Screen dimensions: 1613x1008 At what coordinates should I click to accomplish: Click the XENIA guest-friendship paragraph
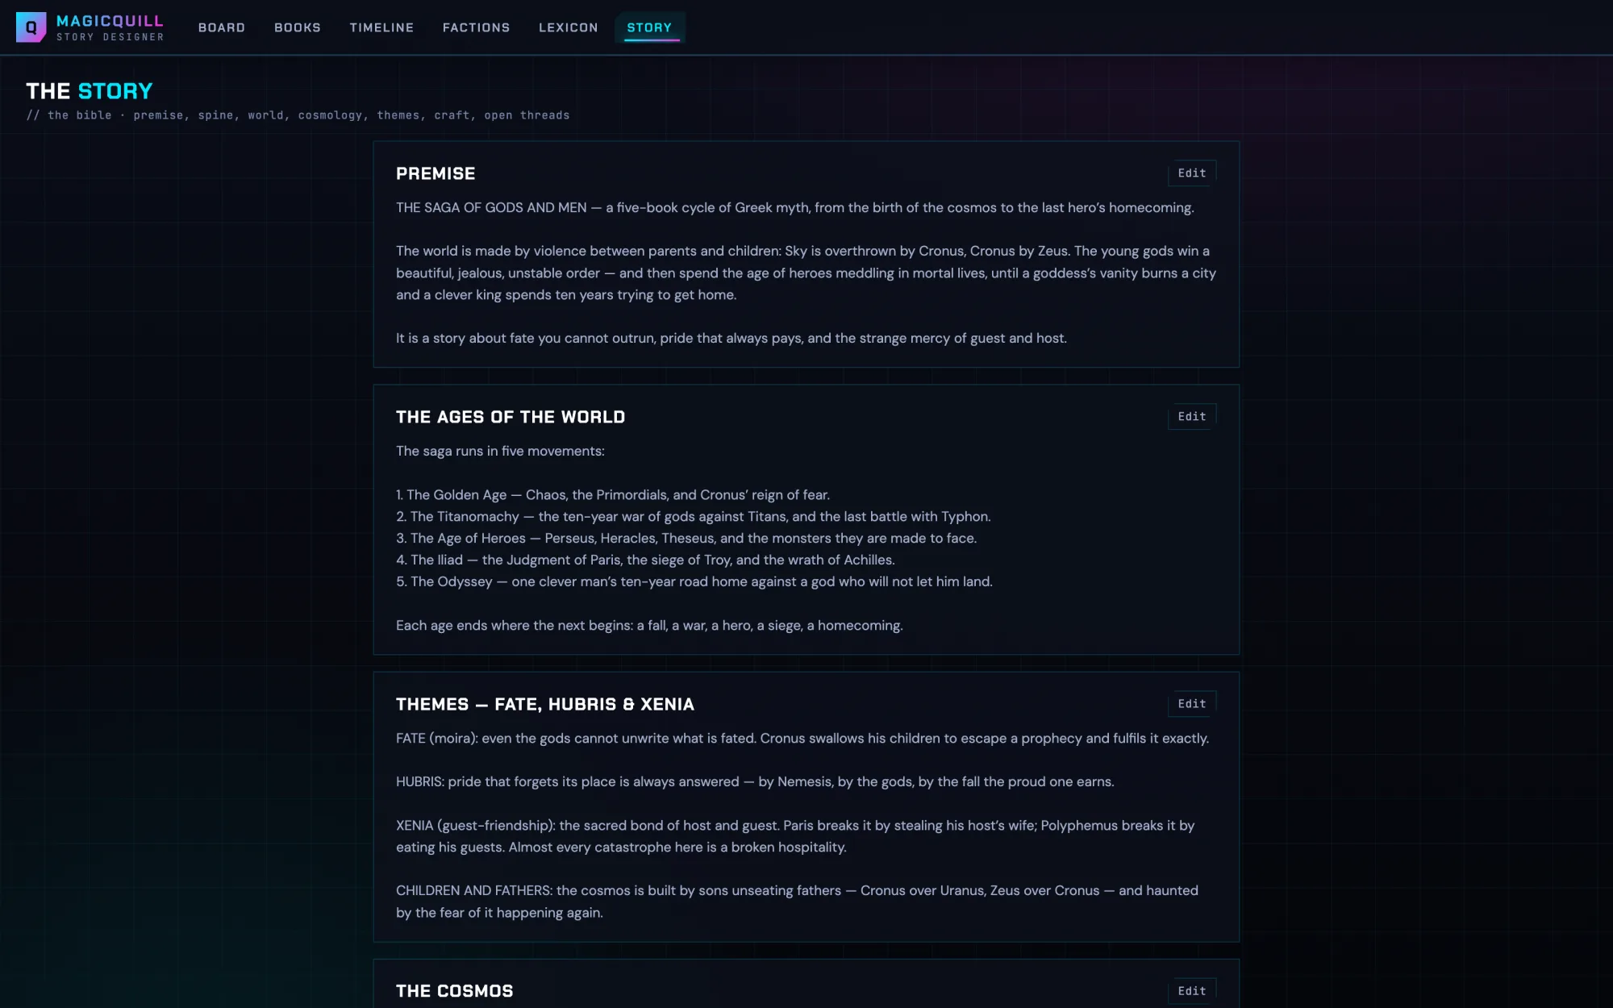coord(795,836)
